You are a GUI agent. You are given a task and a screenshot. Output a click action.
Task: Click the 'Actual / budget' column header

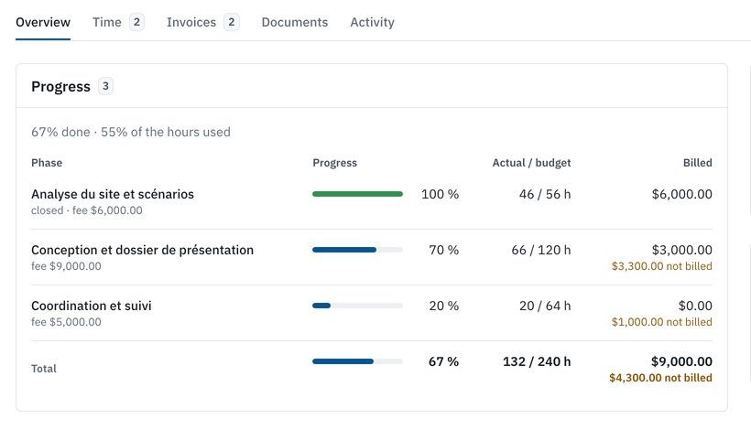pyautogui.click(x=531, y=163)
